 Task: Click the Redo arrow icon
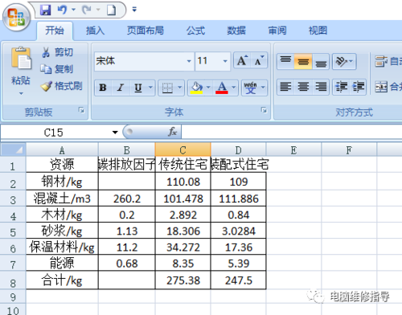[x=87, y=10]
